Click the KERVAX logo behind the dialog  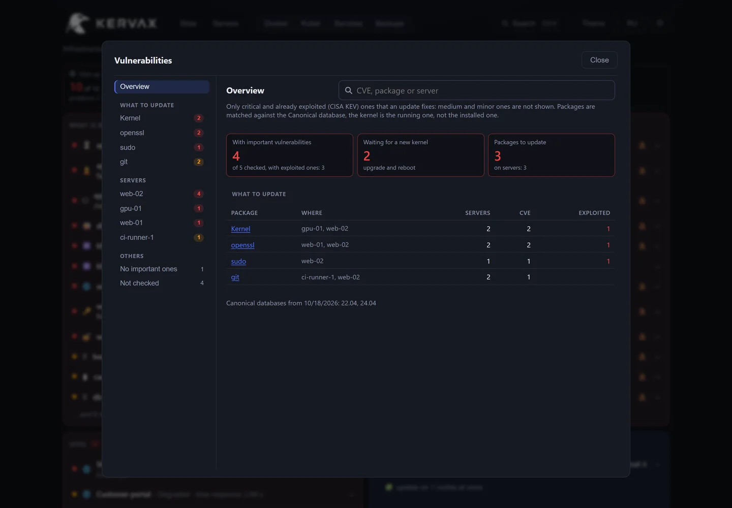point(111,23)
